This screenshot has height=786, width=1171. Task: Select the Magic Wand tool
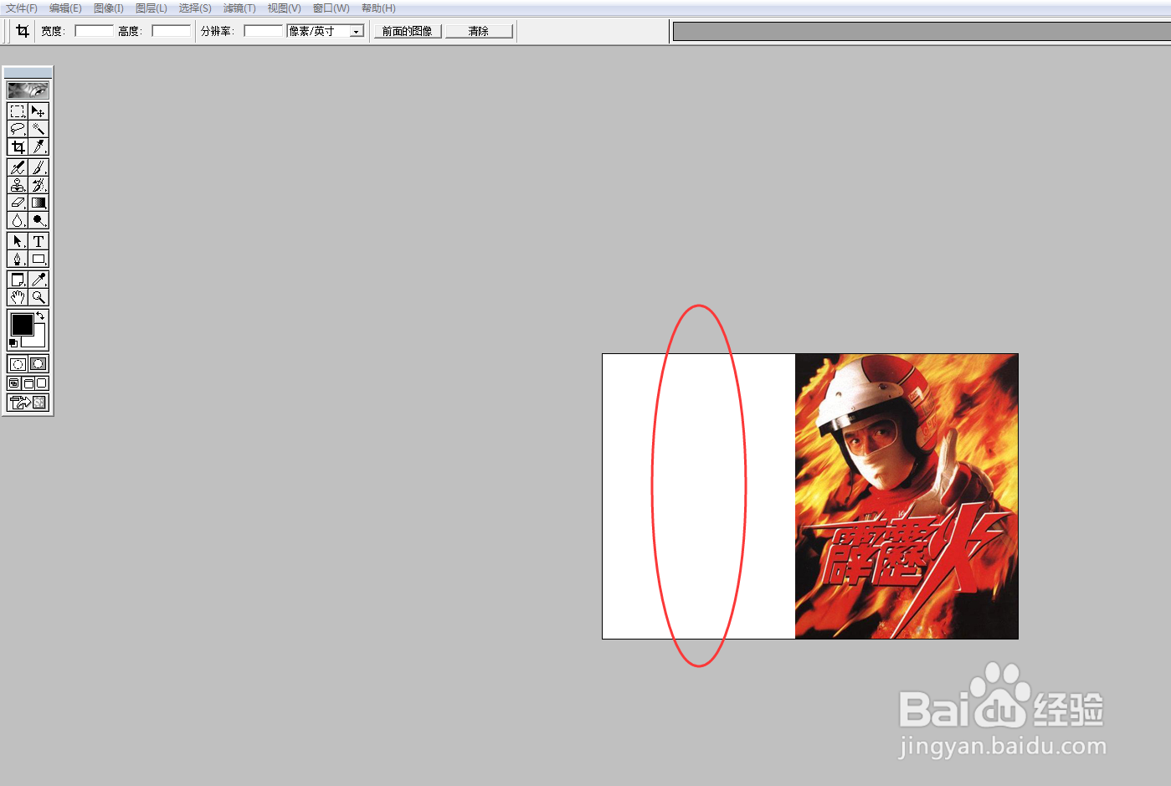point(39,129)
